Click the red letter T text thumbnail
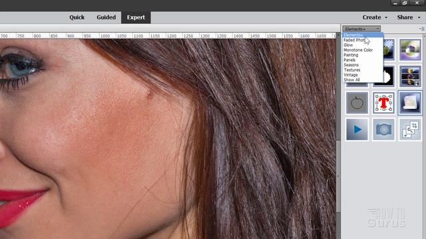426x239 pixels. click(383, 103)
